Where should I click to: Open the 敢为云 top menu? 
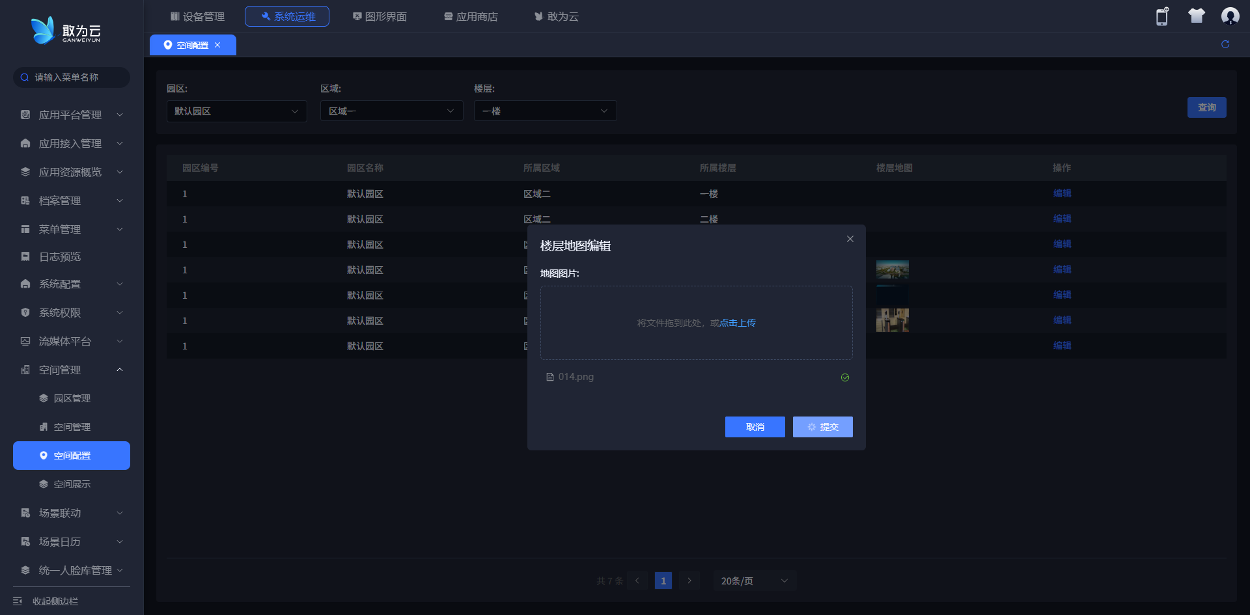[557, 16]
